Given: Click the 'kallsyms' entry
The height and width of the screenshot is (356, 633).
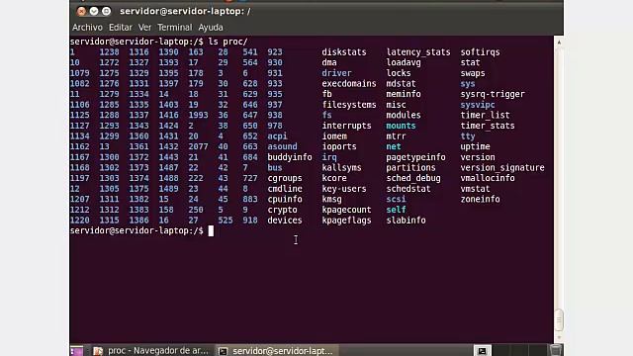Looking at the screenshot, I should [x=341, y=168].
